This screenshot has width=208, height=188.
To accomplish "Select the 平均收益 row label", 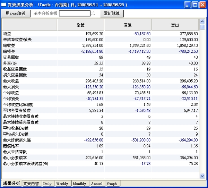I will (x=11, y=93).
